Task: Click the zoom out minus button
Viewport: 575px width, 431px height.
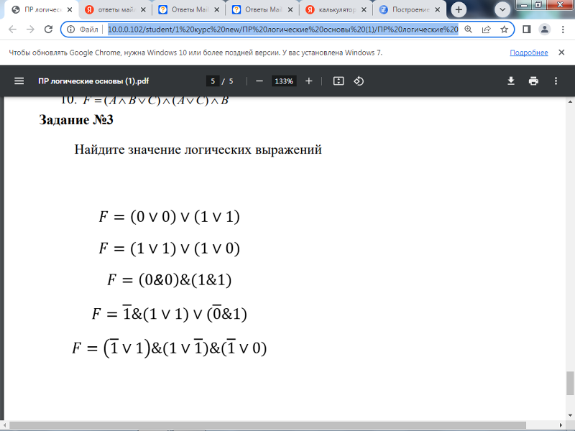Action: (x=259, y=81)
